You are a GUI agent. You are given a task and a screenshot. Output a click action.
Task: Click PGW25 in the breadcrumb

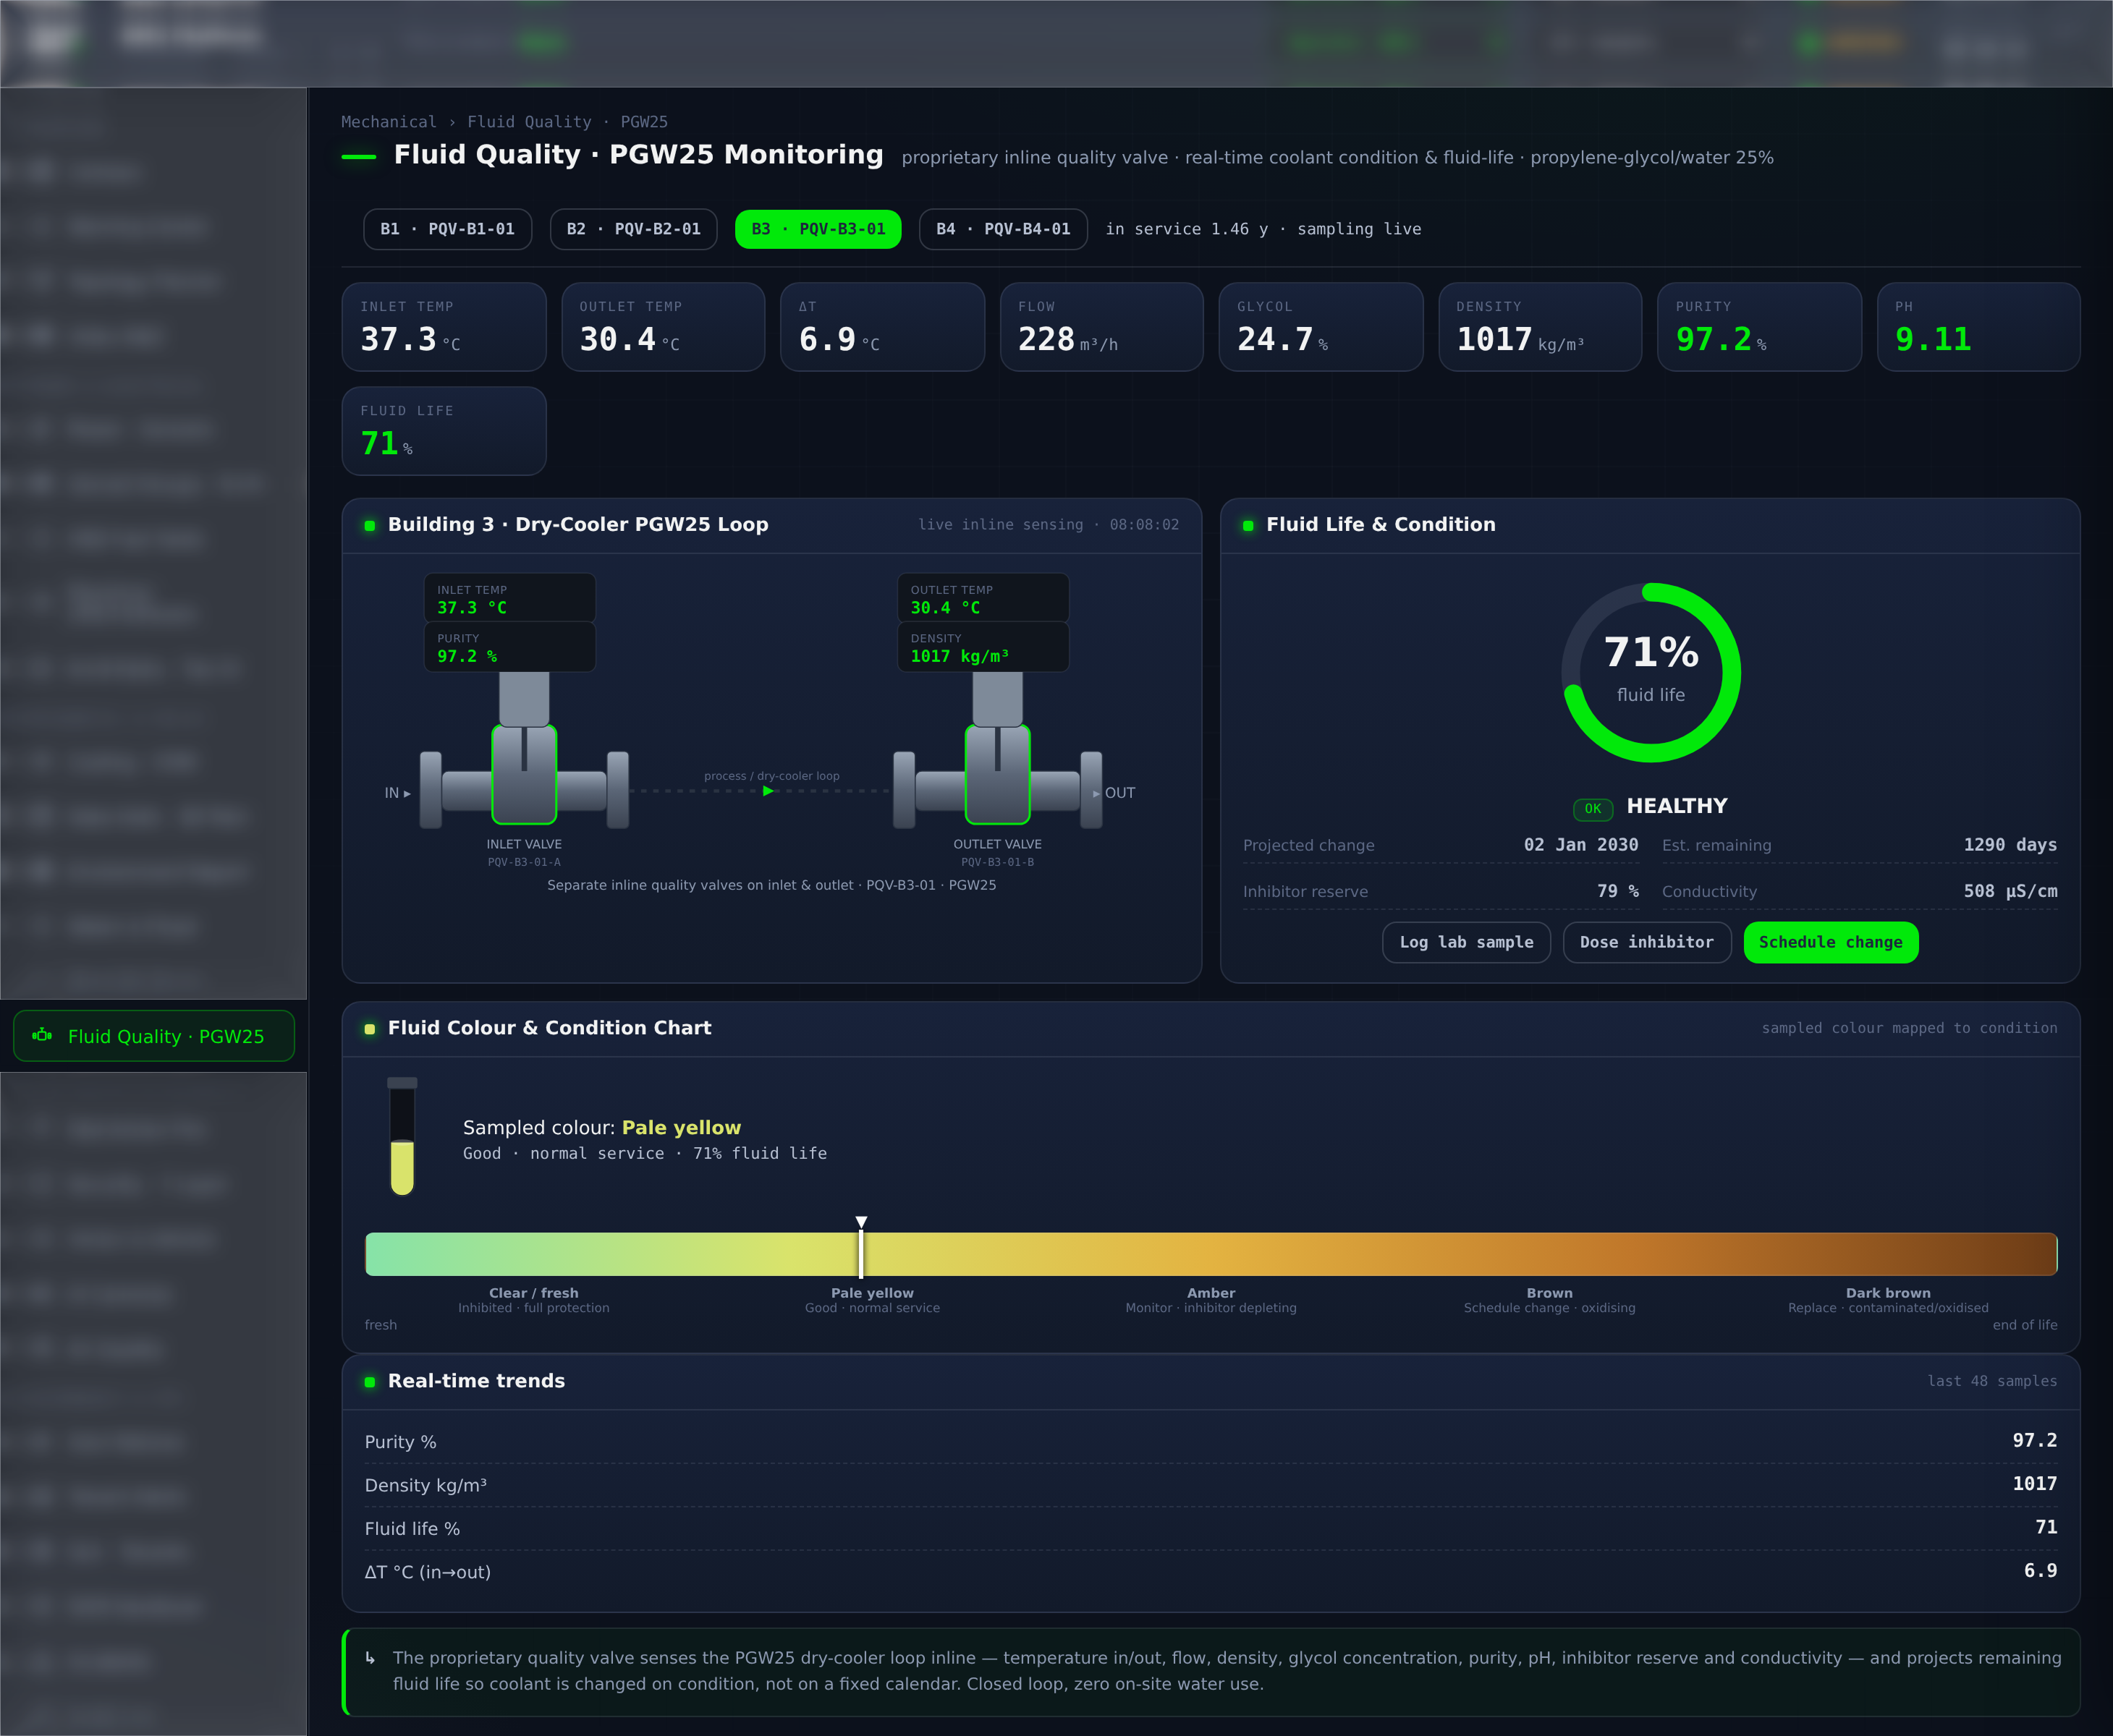coord(644,122)
